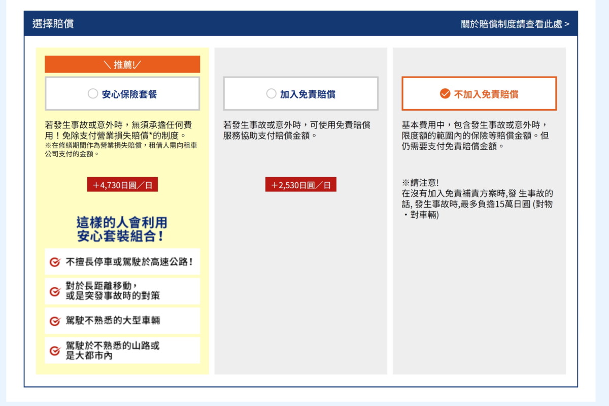609x406 pixels.
Task: Click the empty radio circle in 加入免責賠償
Action: [x=272, y=94]
